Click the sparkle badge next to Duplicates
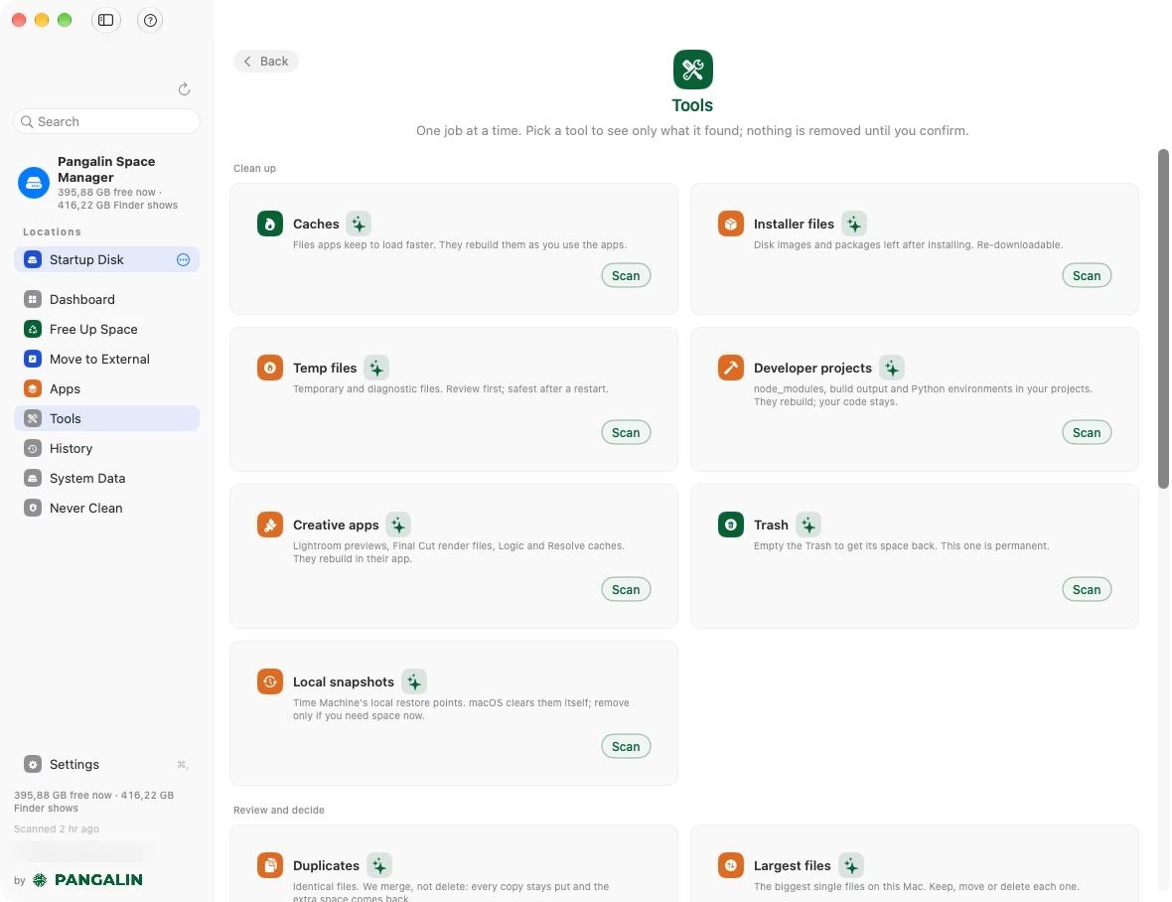This screenshot has height=902, width=1172. tap(379, 865)
